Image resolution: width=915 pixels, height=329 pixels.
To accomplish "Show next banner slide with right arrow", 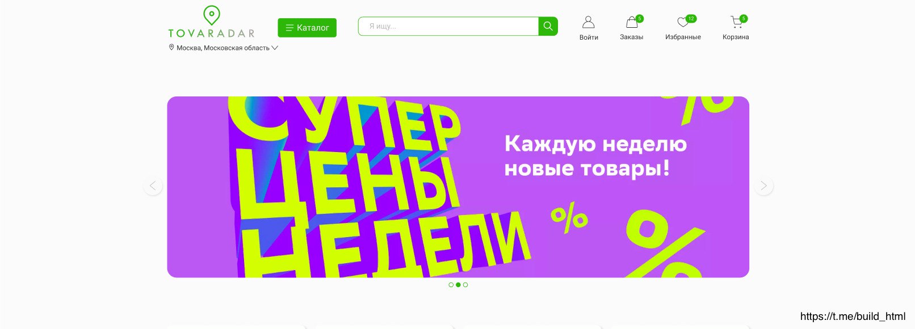I will click(763, 185).
